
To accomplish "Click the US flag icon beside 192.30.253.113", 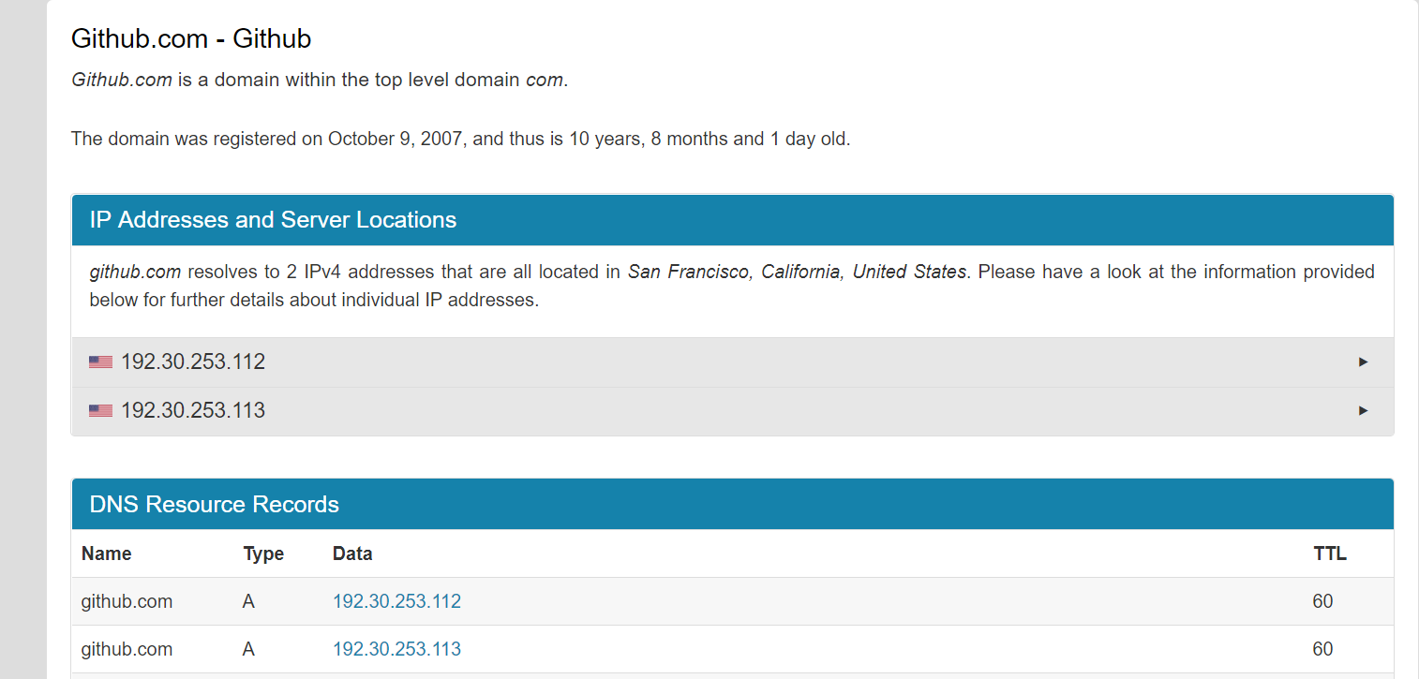I will [x=100, y=410].
